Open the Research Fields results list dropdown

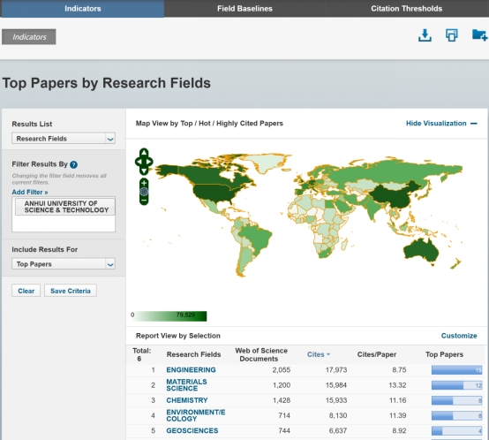coord(64,138)
